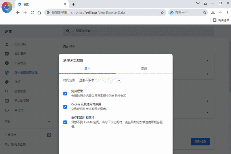Switch to the 高级 tab in the dialog
Screen dimensions: 231x154
pyautogui.click(x=144, y=68)
